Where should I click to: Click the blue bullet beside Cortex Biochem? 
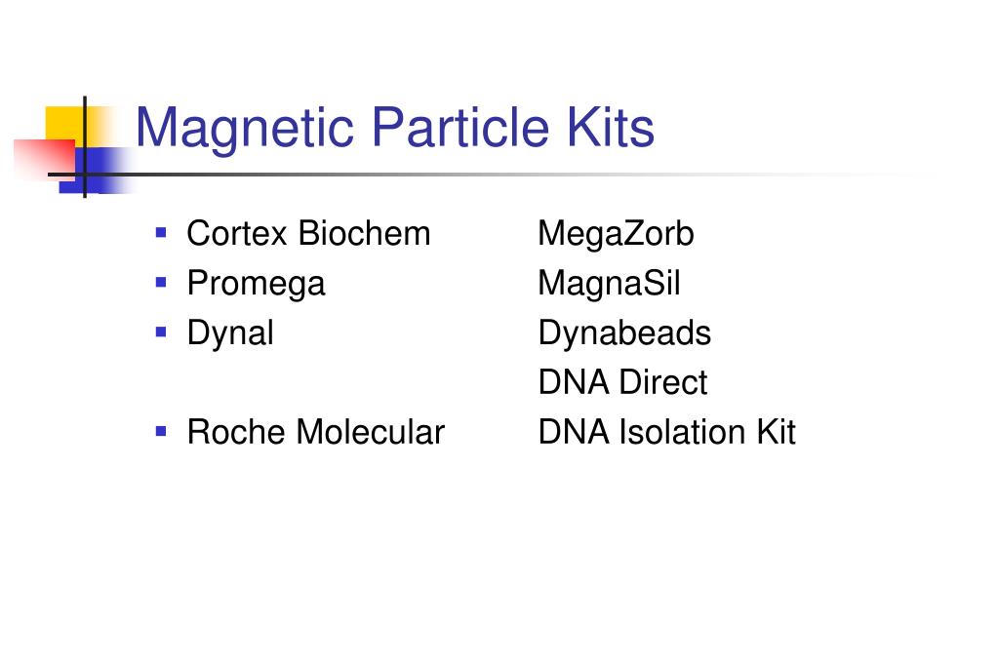[161, 233]
